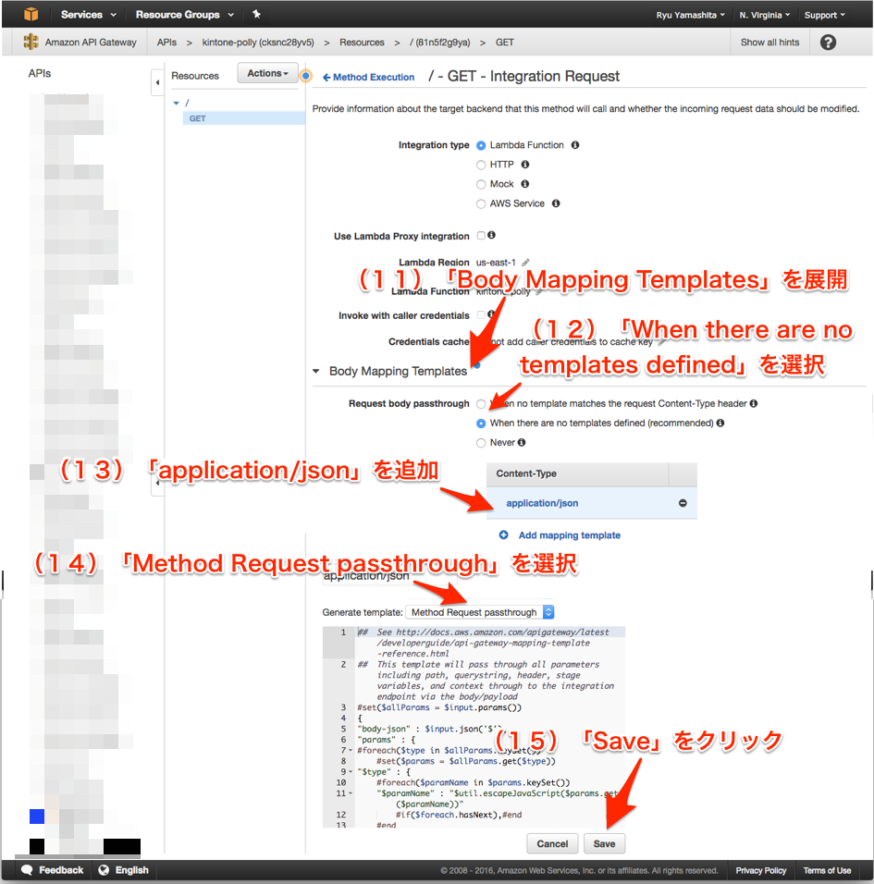This screenshot has width=874, height=884.
Task: Open the Generate template dropdown
Action: [480, 611]
